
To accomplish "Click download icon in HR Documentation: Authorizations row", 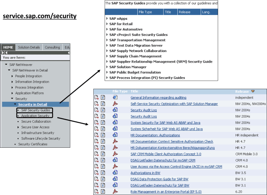I will [x=97, y=135].
